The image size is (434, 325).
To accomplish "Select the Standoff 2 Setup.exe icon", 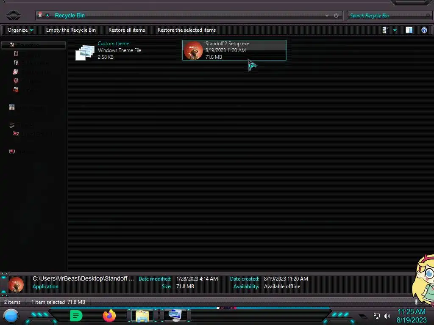I will pos(193,50).
